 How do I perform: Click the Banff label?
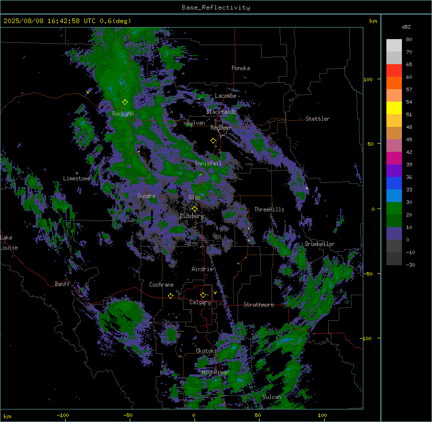pos(62,284)
